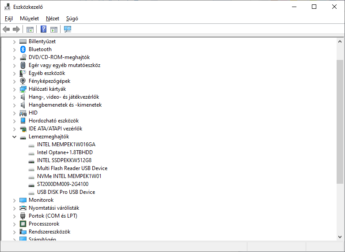The image size is (345, 252).
Task: Expand the Monitorok node
Action: (14, 200)
